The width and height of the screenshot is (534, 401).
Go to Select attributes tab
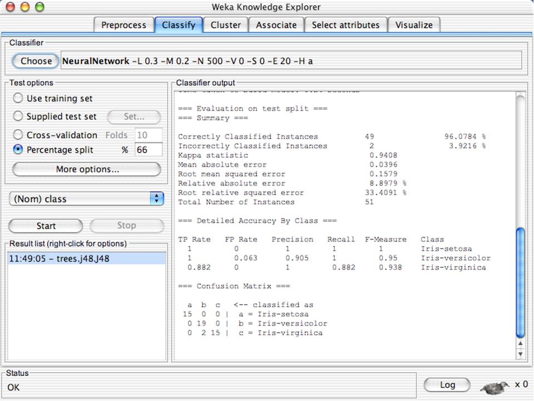[x=345, y=25]
